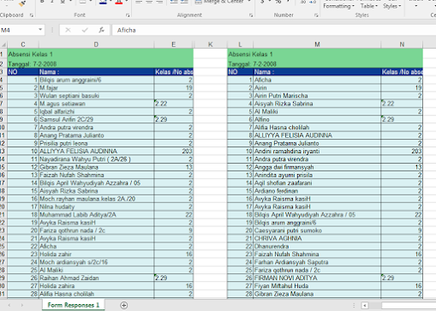Select cell 'Caesyarani putri sumoko'
Image resolution: width=436 pixels, height=311 pixels.
pos(317,230)
